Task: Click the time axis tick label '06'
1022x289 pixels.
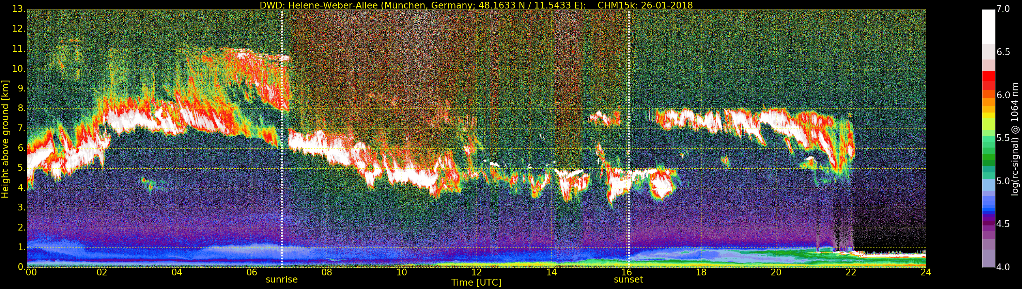Action: point(252,272)
